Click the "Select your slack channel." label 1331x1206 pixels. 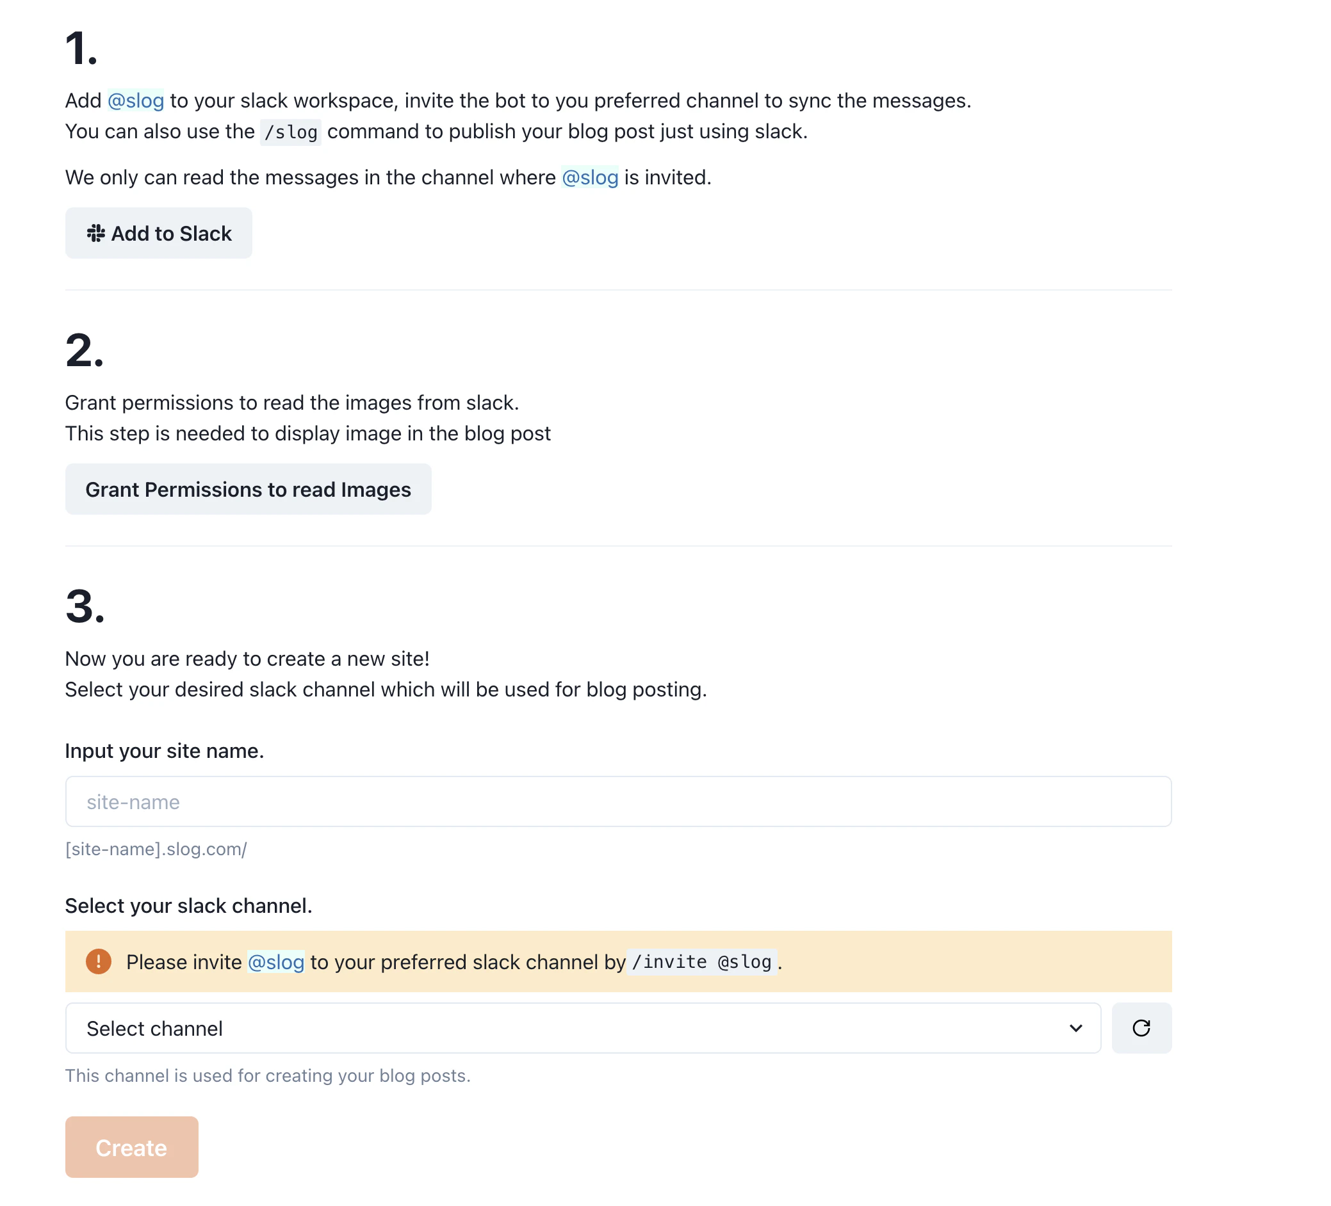pos(189,906)
